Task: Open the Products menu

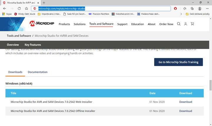Action: (64, 24)
